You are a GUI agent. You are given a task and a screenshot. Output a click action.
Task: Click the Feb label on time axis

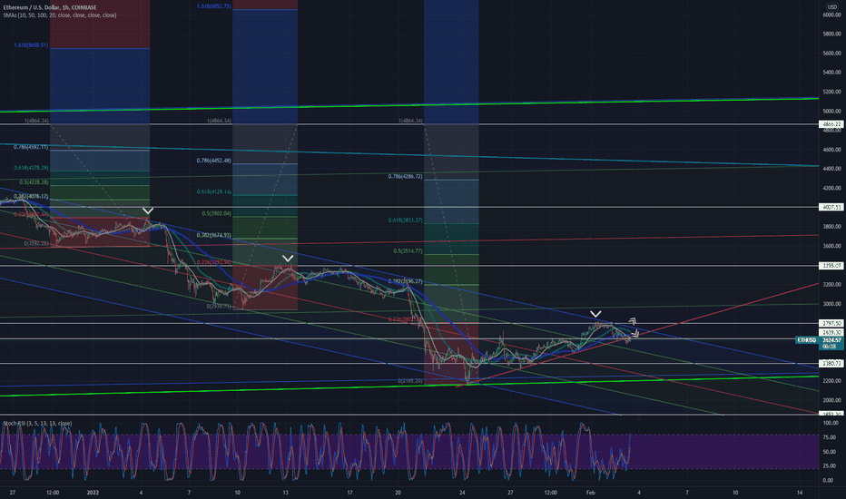pos(590,493)
